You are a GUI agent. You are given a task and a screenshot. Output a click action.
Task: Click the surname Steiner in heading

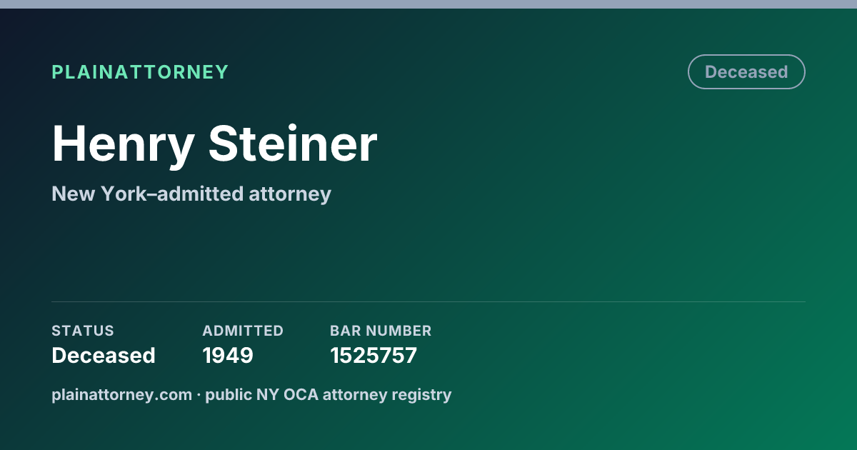pyautogui.click(x=293, y=144)
